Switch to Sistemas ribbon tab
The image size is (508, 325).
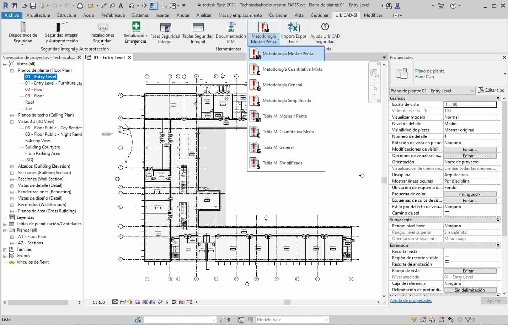click(140, 15)
